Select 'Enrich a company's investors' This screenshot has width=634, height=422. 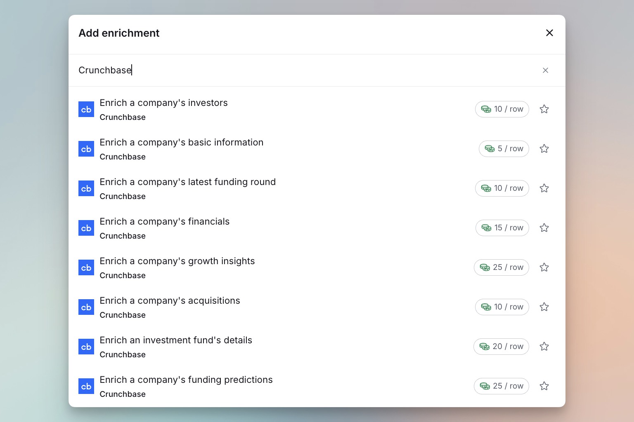(163, 103)
